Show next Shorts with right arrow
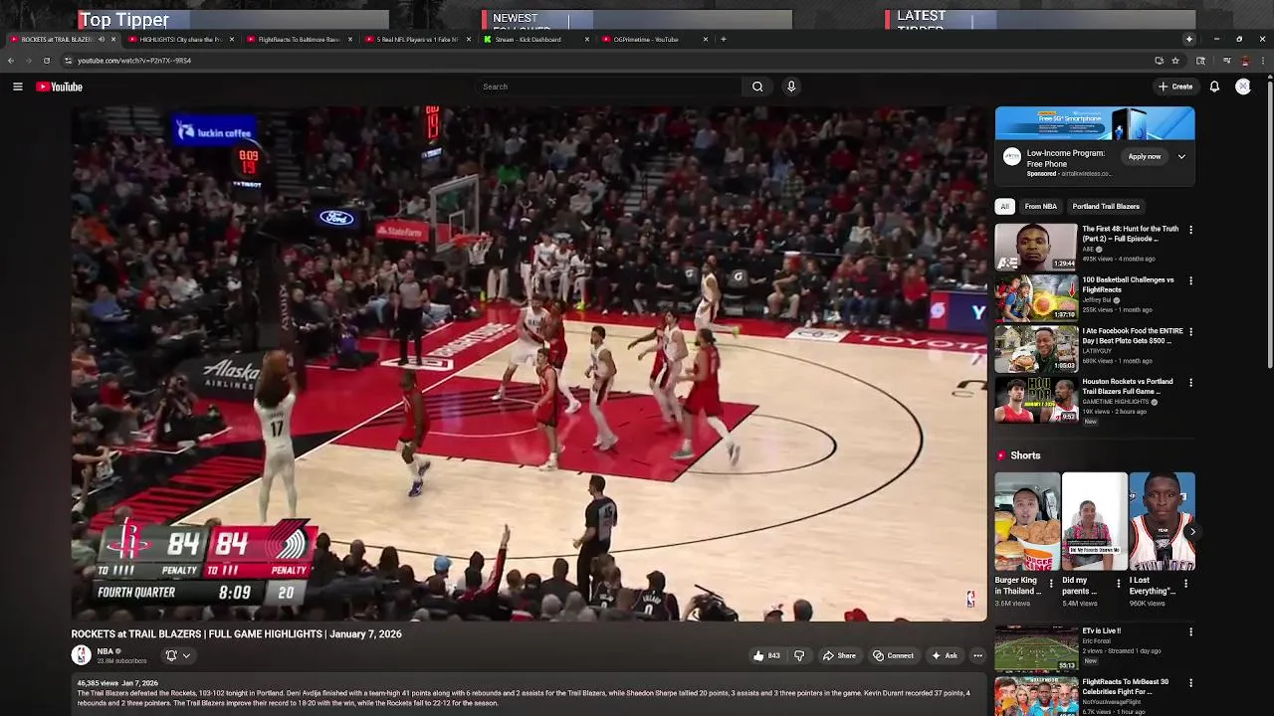Viewport: 1274px width, 716px height. 1191,532
